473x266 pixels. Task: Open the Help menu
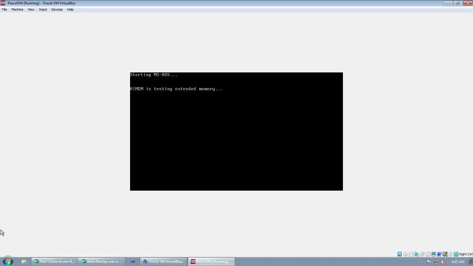tap(70, 9)
